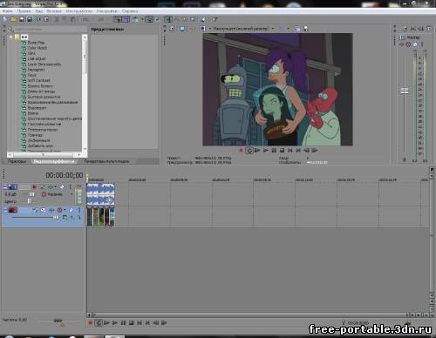Click the What's This help icon
This screenshot has height=338, width=436.
[x=215, y=19]
